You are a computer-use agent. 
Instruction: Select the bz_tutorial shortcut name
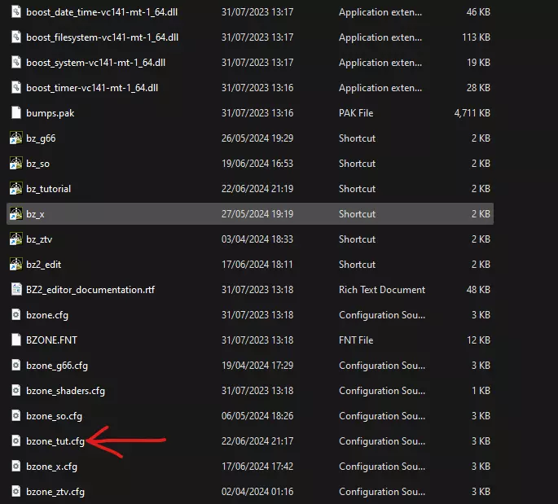tap(48, 189)
